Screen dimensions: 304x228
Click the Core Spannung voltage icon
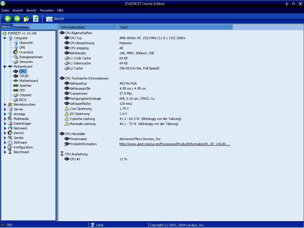(x=67, y=109)
